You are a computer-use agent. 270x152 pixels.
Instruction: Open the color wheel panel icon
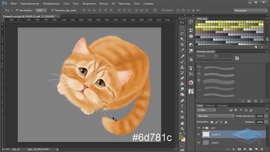191,83
